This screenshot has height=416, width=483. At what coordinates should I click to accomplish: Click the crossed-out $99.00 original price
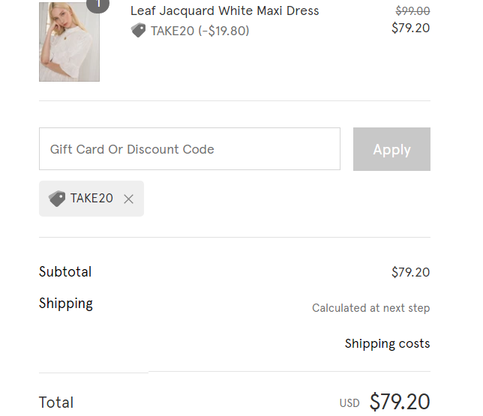click(412, 11)
